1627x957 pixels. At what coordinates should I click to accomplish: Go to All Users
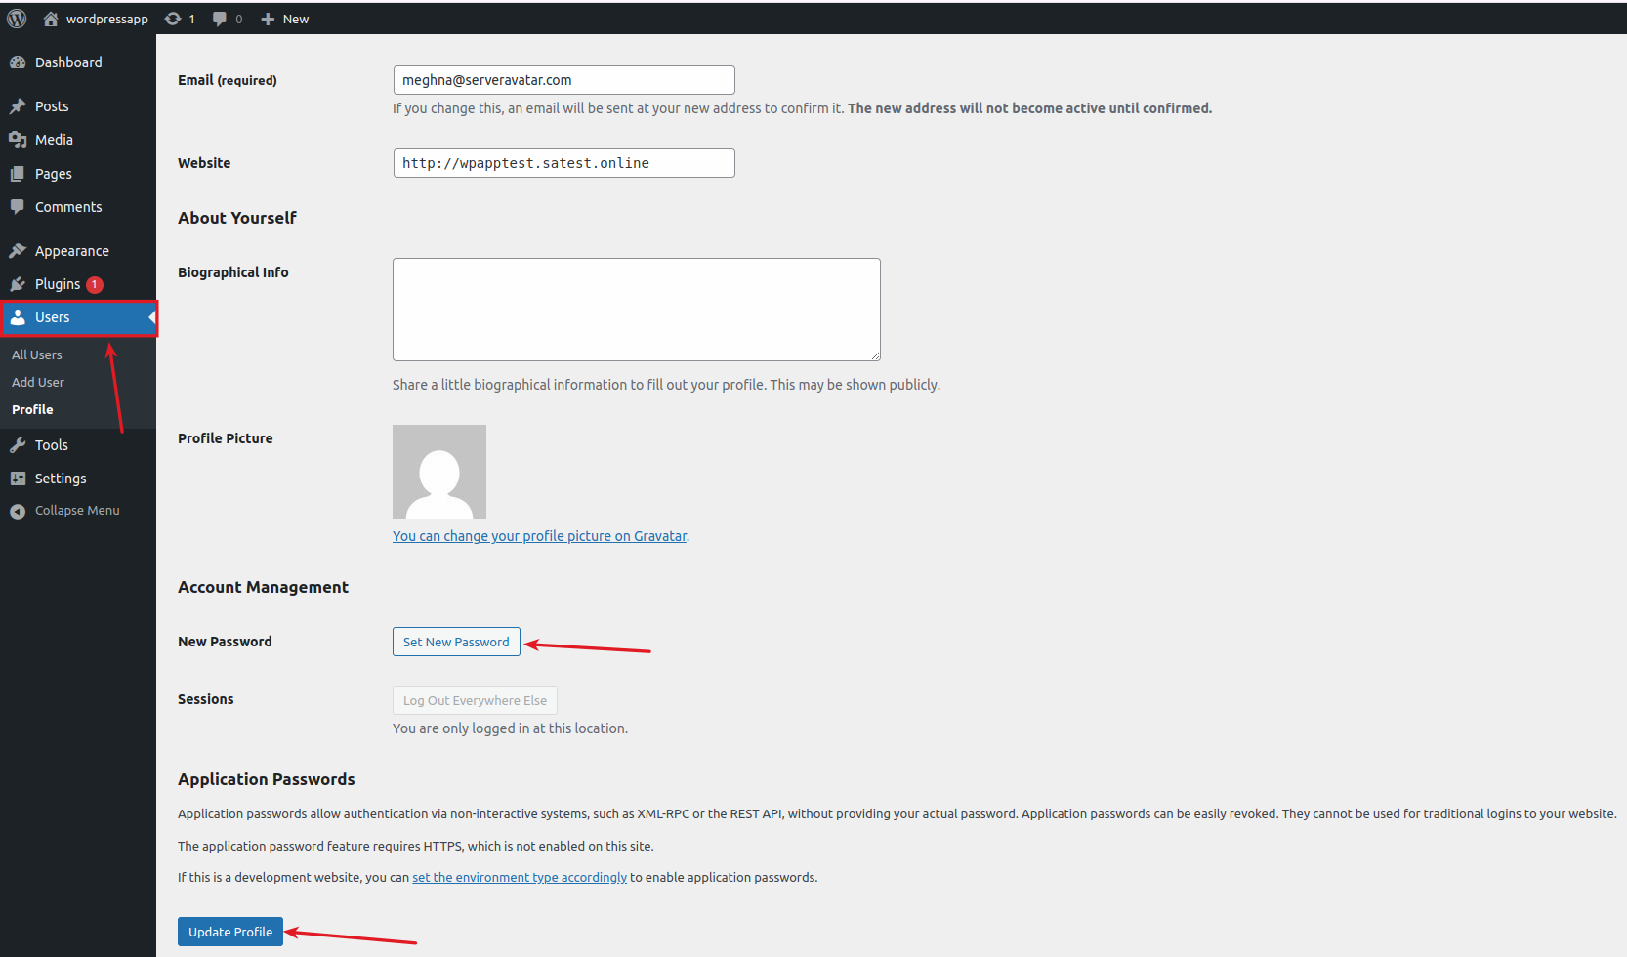pos(36,354)
